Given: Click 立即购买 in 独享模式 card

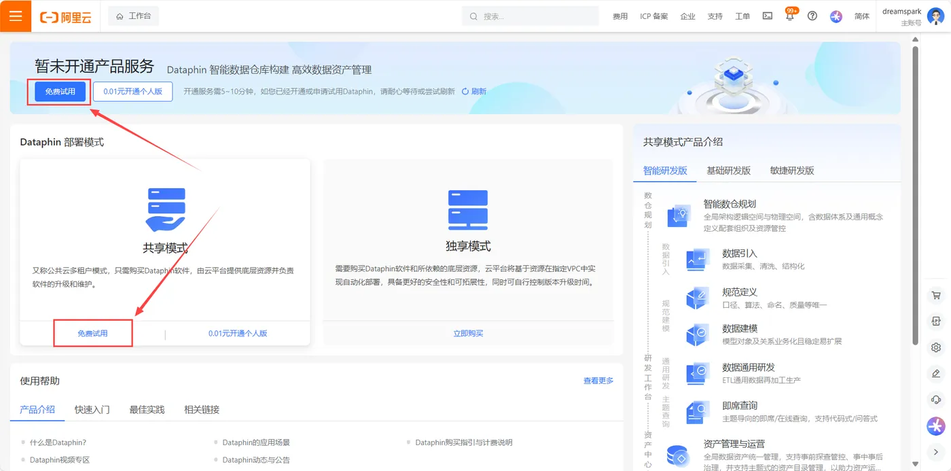Looking at the screenshot, I should [468, 334].
